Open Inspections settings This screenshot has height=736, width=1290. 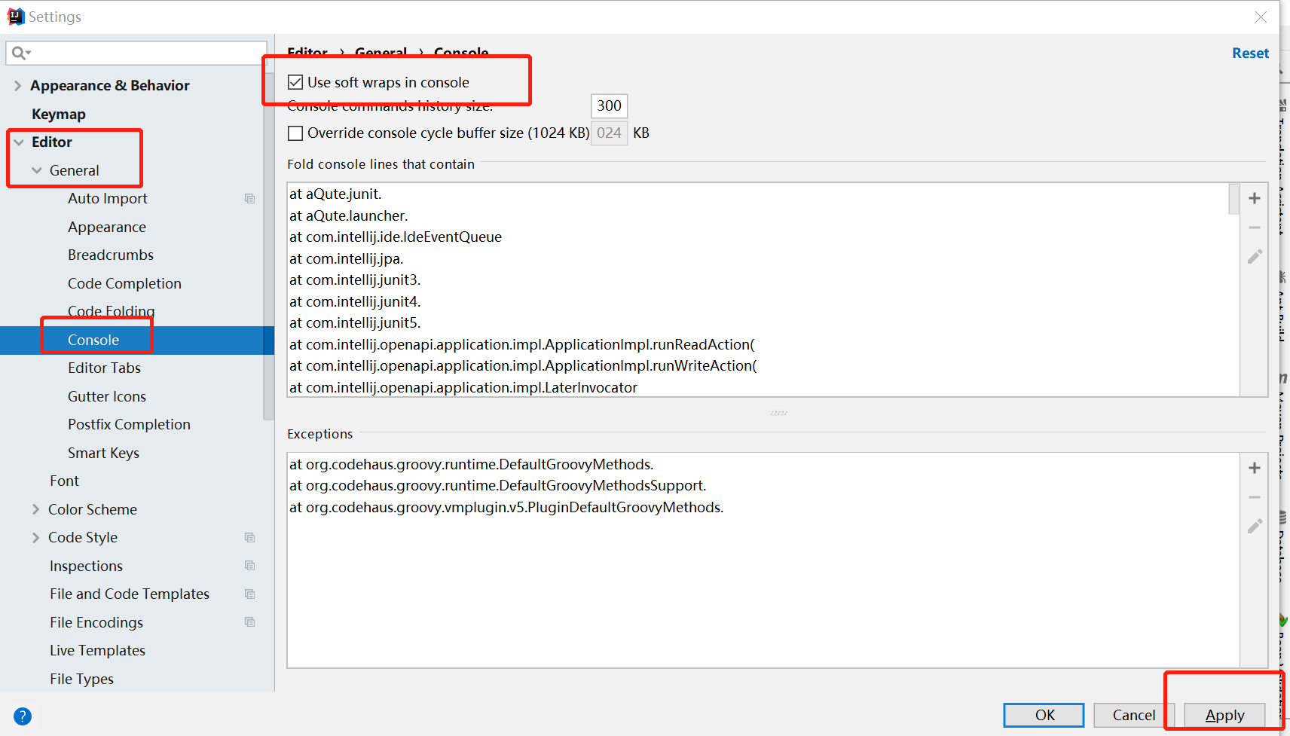tap(86, 567)
